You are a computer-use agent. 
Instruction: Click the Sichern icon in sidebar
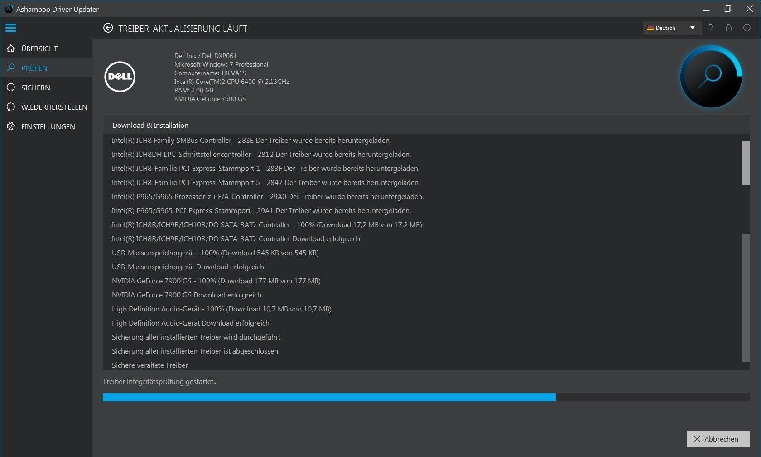[11, 88]
